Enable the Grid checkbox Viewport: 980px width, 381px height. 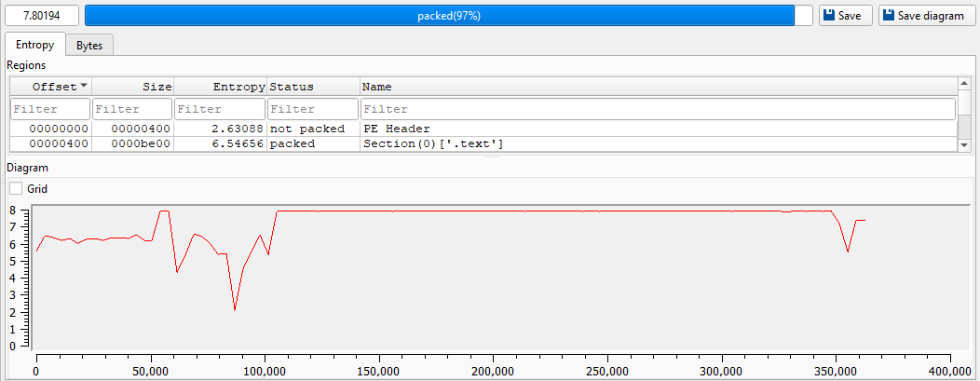16,188
